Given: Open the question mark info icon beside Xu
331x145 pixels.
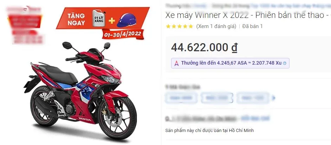Looking at the screenshot, I should [x=285, y=63].
